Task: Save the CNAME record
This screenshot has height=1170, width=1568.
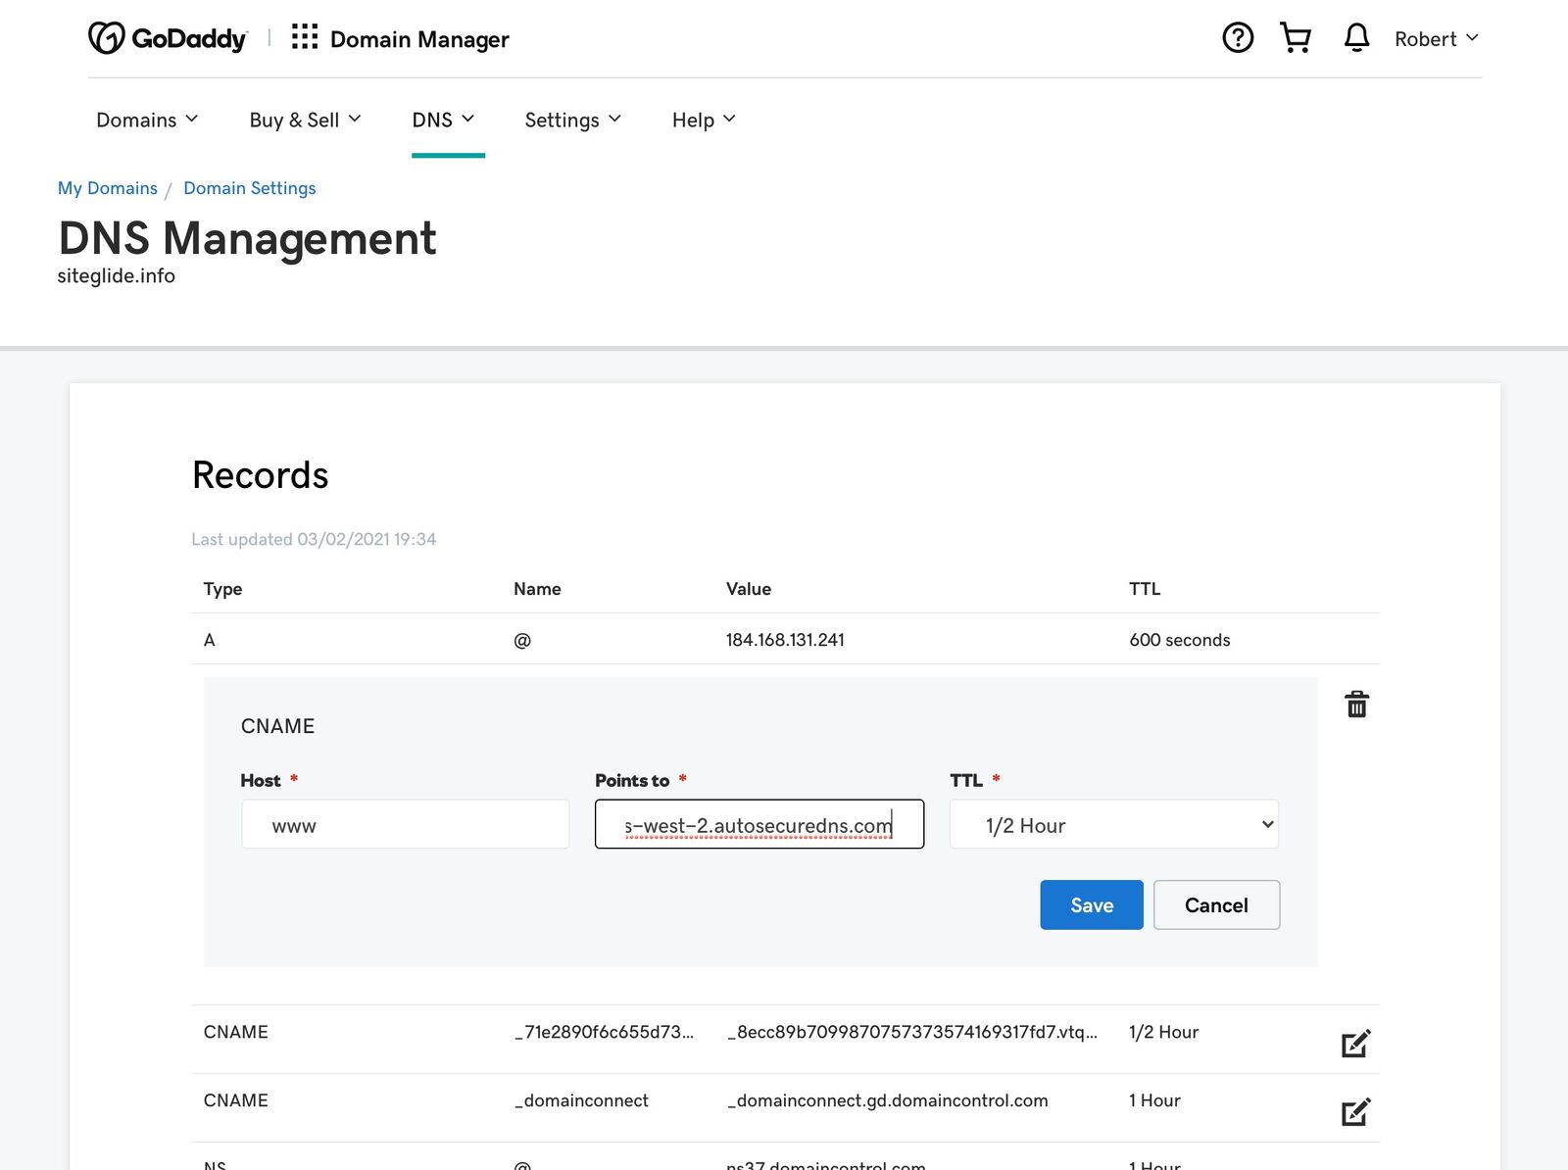Action: 1091,904
